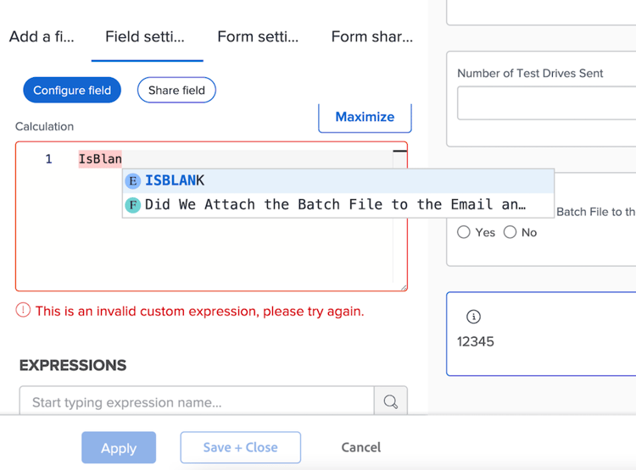Switch to the Add a field tab
Screen dimensions: 636x470
[x=42, y=36]
